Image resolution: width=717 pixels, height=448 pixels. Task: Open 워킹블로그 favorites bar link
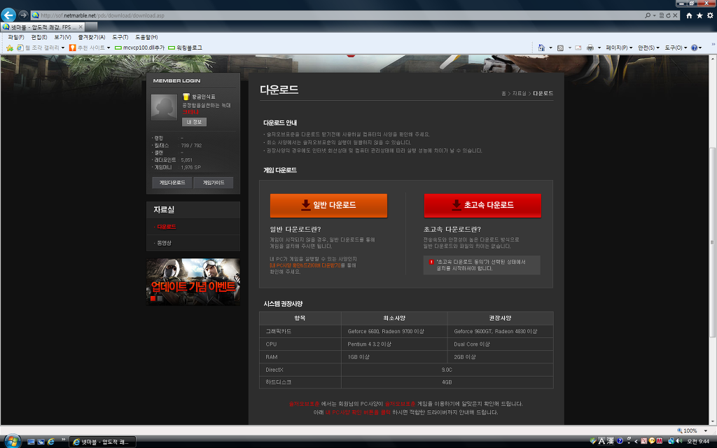[185, 48]
